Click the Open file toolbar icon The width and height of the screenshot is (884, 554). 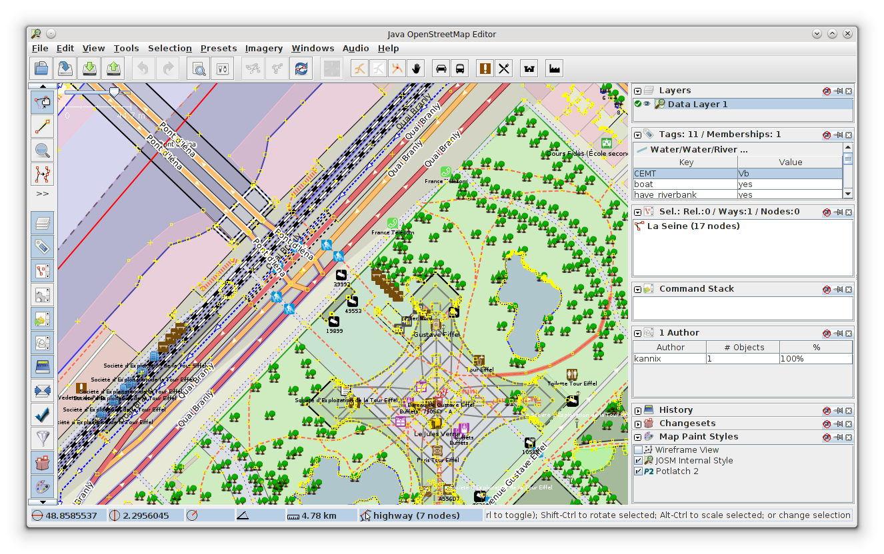pyautogui.click(x=42, y=68)
